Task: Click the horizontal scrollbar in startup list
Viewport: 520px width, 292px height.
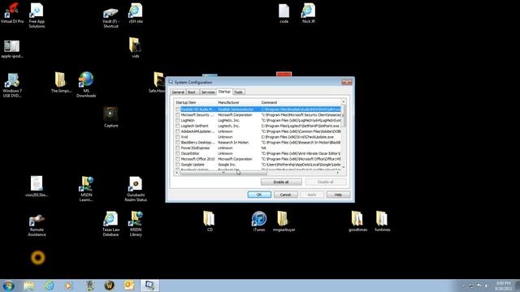Action: pyautogui.click(x=223, y=173)
